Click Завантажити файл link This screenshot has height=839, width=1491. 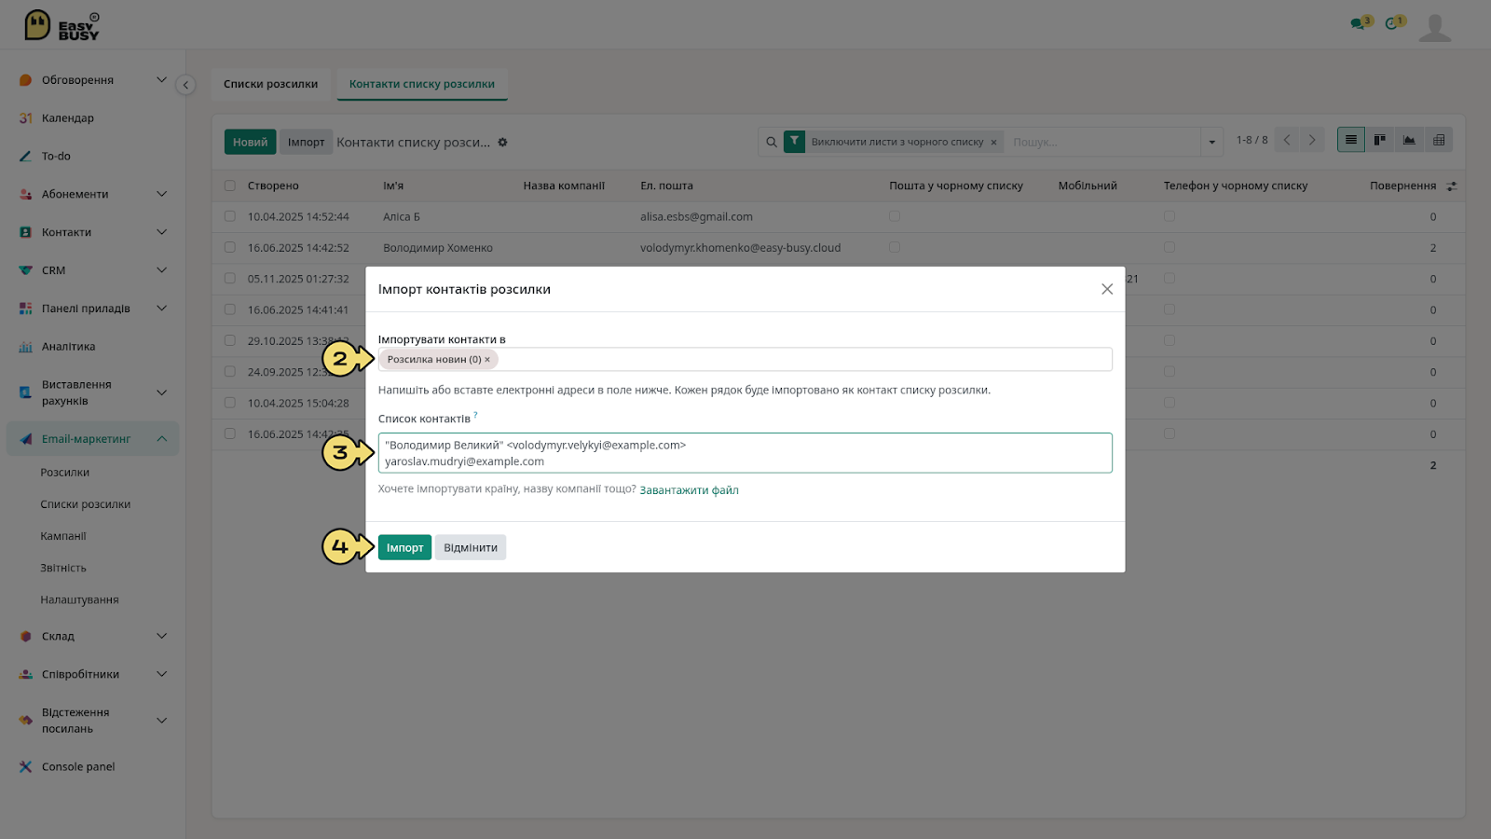click(689, 490)
